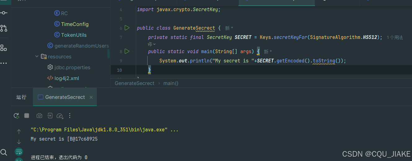Viewport: 412px width, 161px height.
Task: Click the TokenUtils class icon
Action: pos(57,35)
